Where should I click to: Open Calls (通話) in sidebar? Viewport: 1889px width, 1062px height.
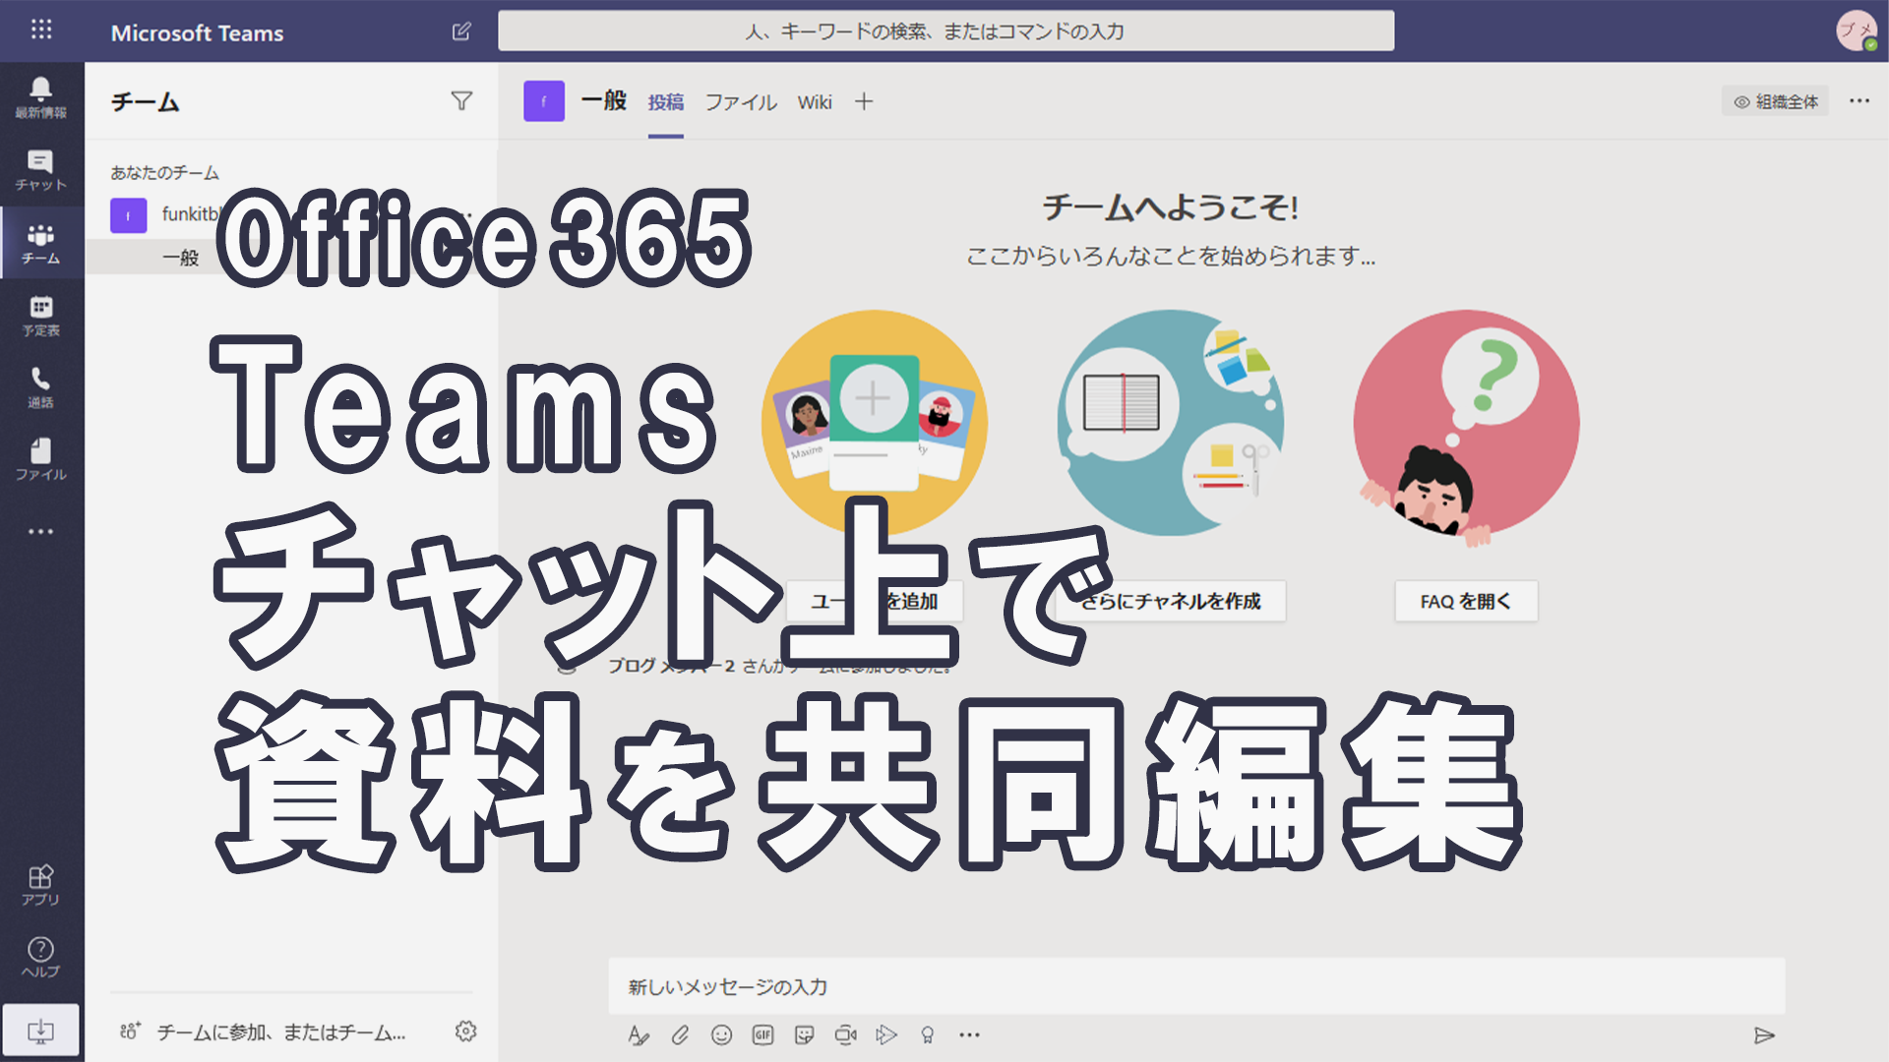[40, 388]
